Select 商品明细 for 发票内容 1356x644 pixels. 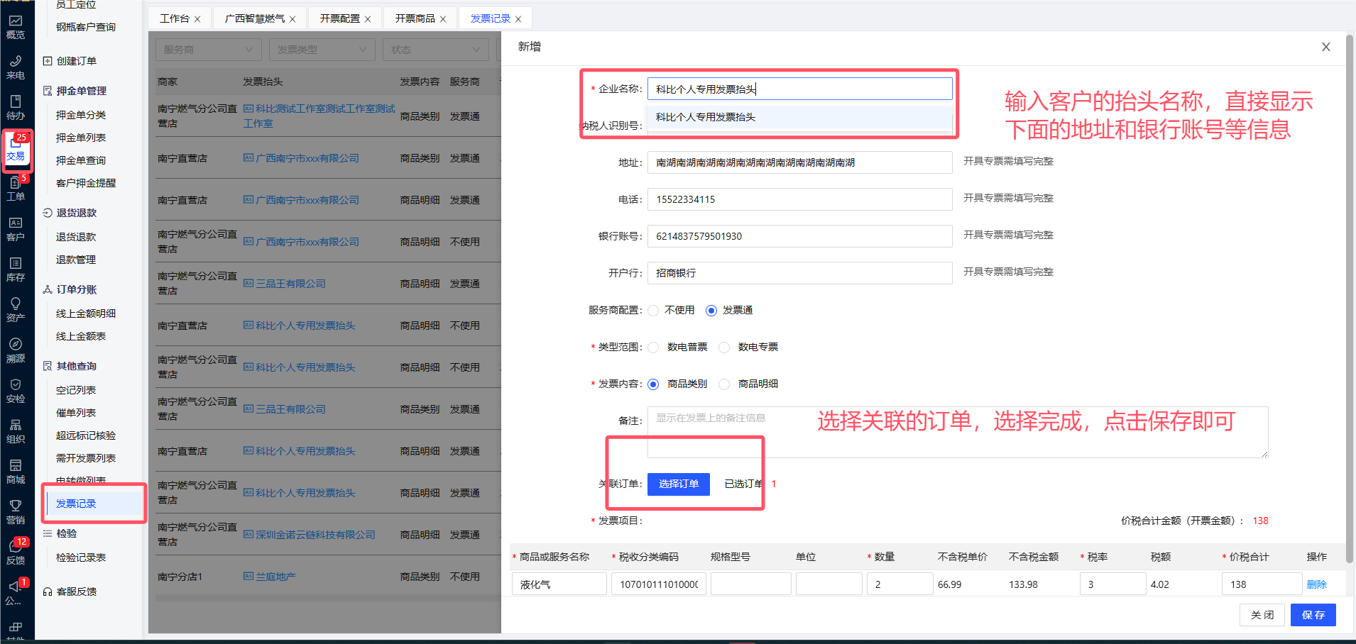pos(724,384)
